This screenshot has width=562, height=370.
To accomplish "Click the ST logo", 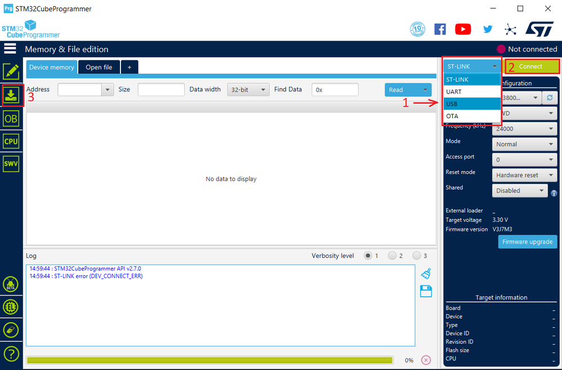I will (x=539, y=29).
